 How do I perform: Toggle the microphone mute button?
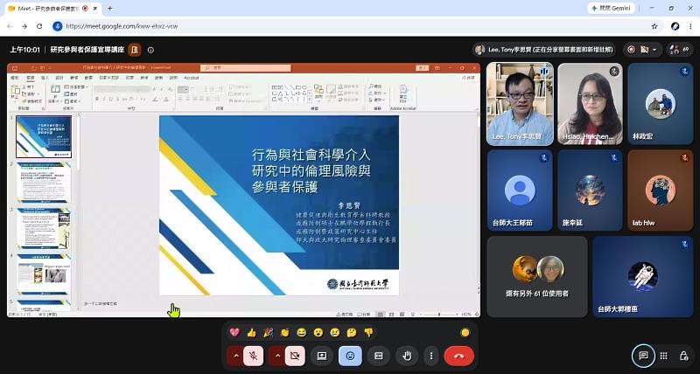click(x=253, y=356)
